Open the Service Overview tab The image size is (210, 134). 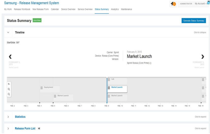click(85, 9)
